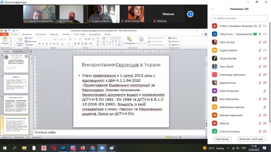
Task: Switch to Переходи ribbon tab
Action: tap(54, 34)
